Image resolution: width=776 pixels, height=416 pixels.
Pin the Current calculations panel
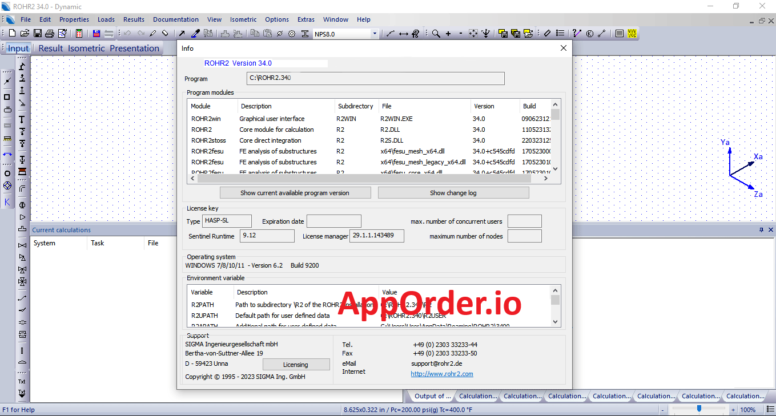761,230
